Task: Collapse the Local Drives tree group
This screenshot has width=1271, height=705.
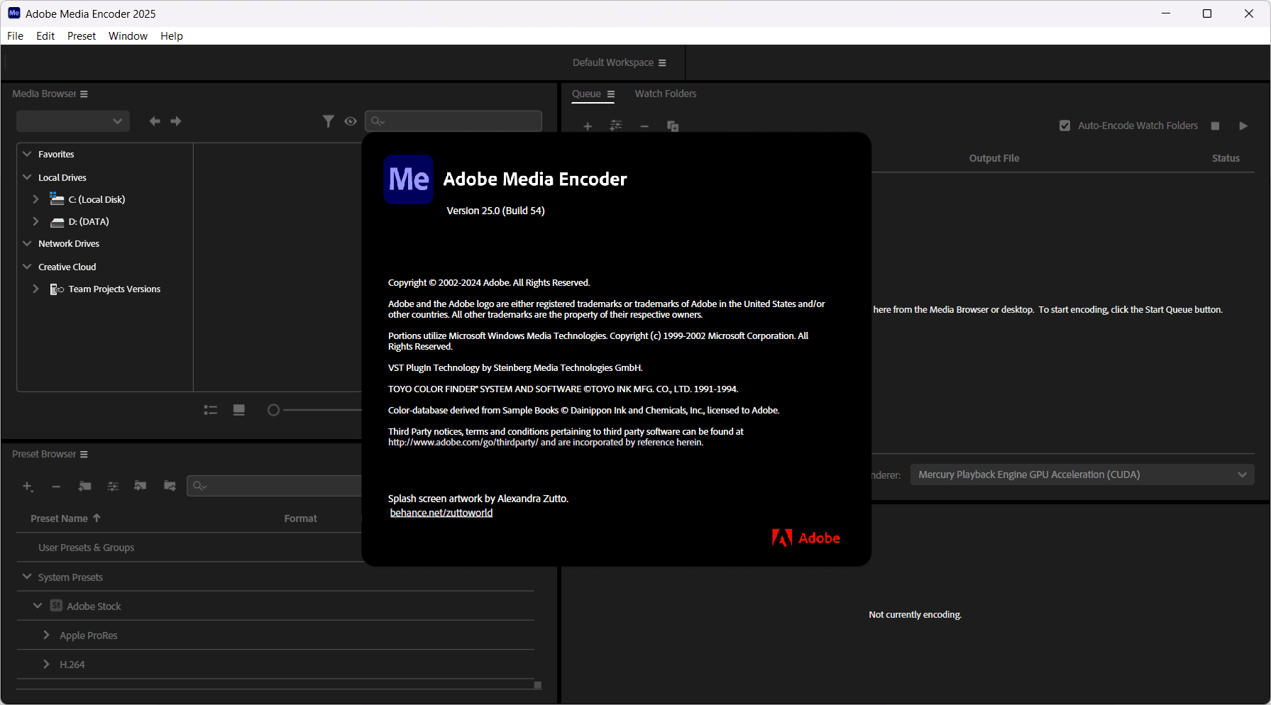Action: [x=27, y=177]
